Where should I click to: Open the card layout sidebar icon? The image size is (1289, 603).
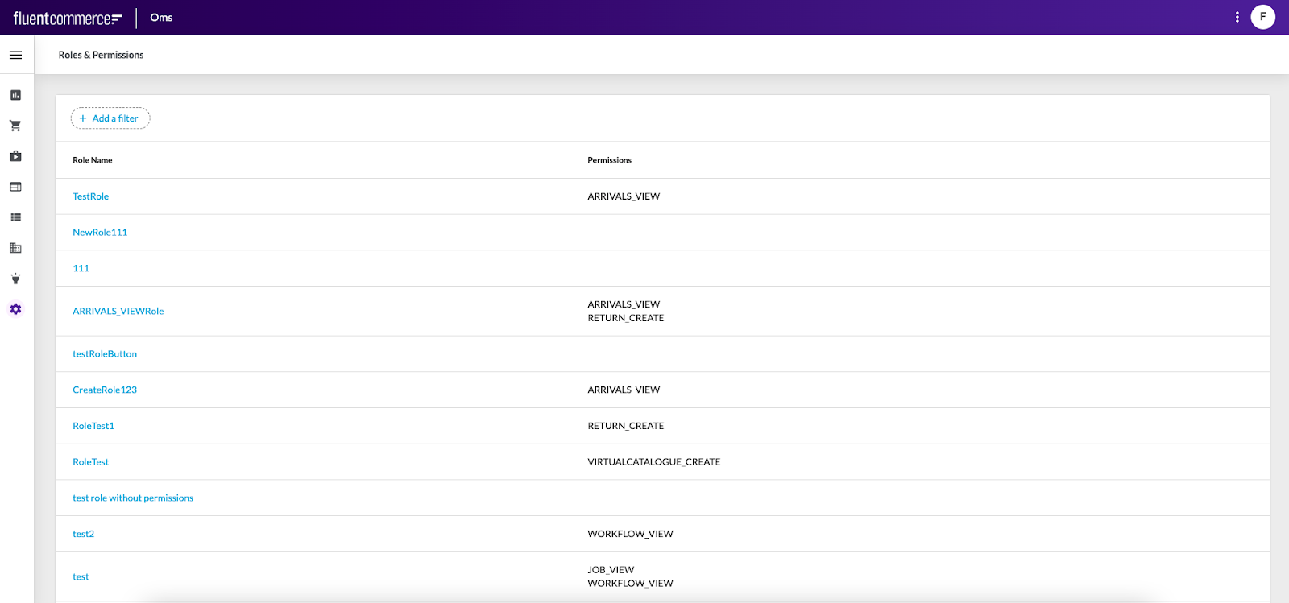coord(15,187)
